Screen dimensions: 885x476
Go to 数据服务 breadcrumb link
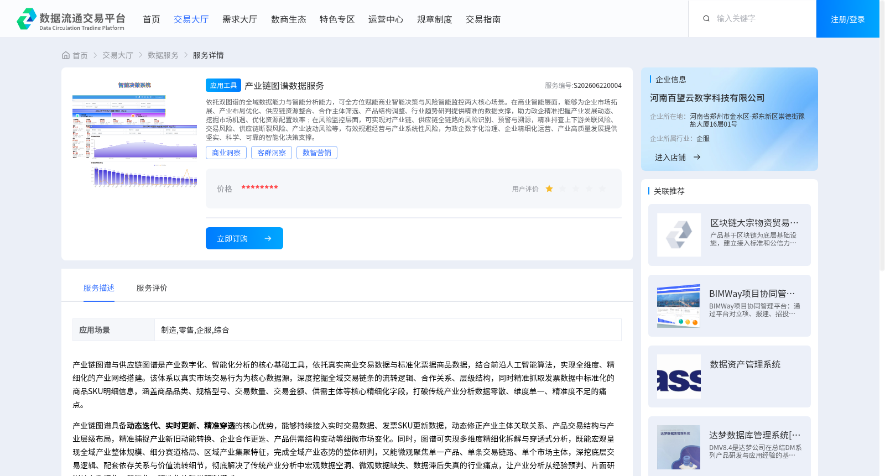coord(163,55)
